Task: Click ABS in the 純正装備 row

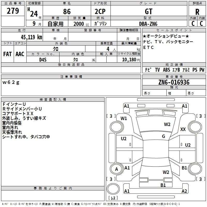Action: pyautogui.click(x=166, y=70)
